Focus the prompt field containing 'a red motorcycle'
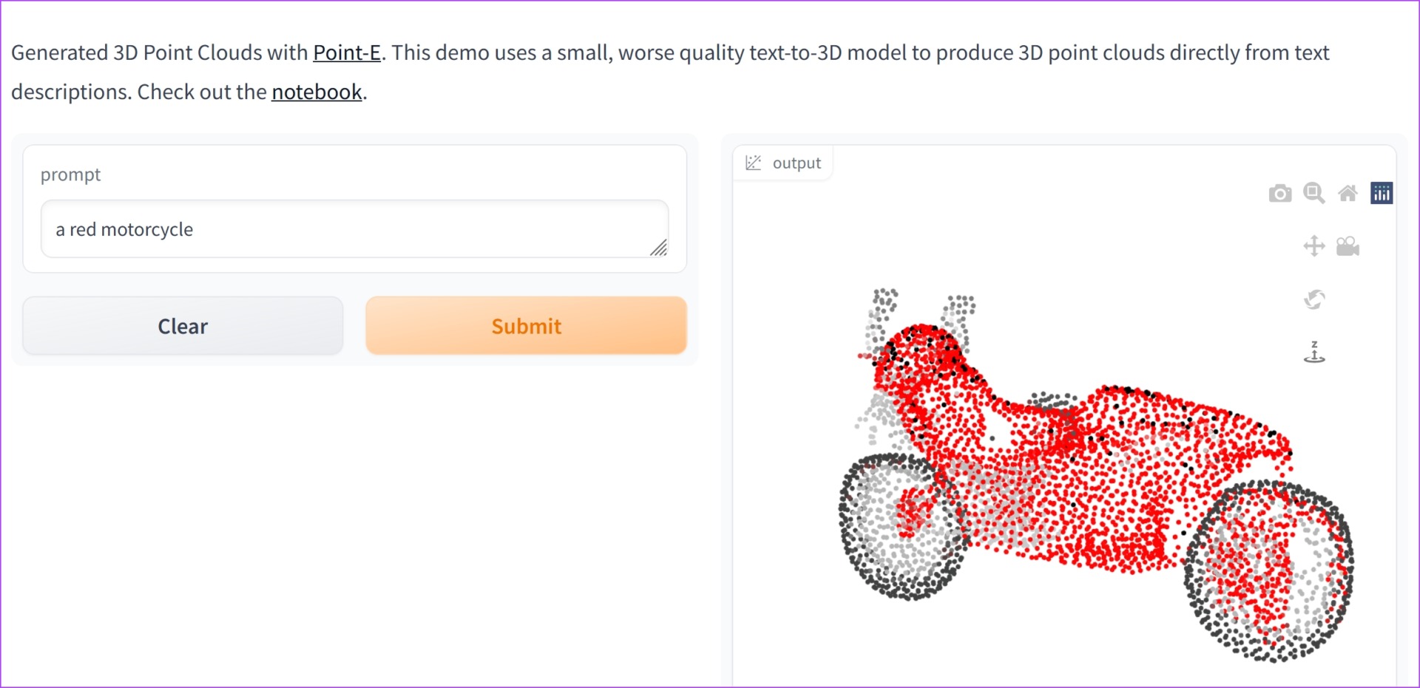Screen dimensions: 1420x688 (x=354, y=229)
